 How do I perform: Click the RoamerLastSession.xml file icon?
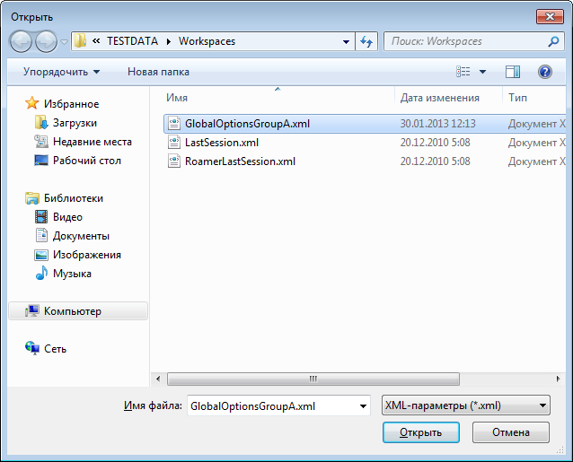(x=174, y=161)
